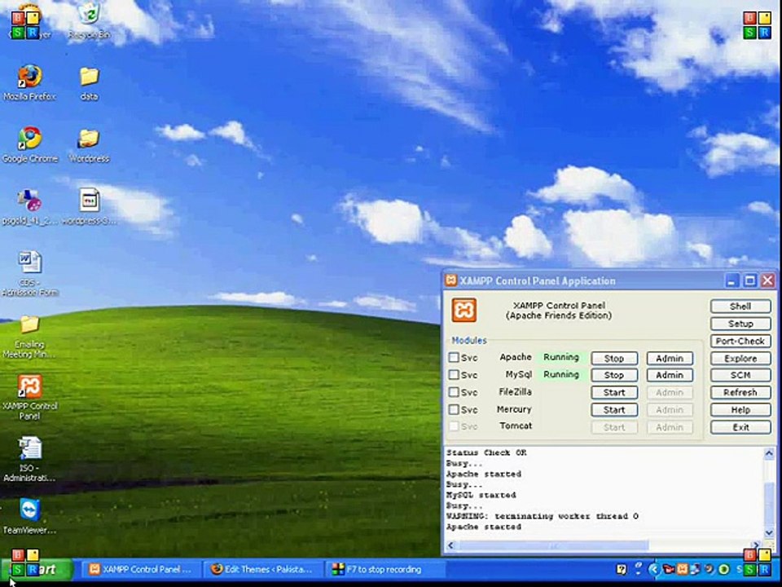
Task: Enable the Svc checkbox for MySql
Action: click(x=454, y=374)
